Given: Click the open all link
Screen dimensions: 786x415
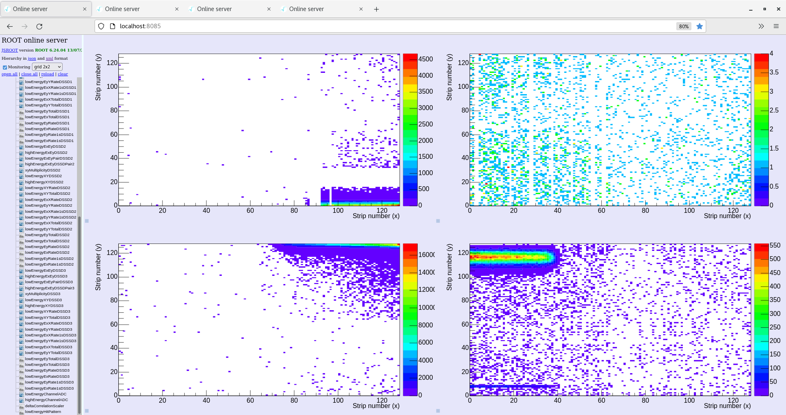Looking at the screenshot, I should click(x=9, y=74).
